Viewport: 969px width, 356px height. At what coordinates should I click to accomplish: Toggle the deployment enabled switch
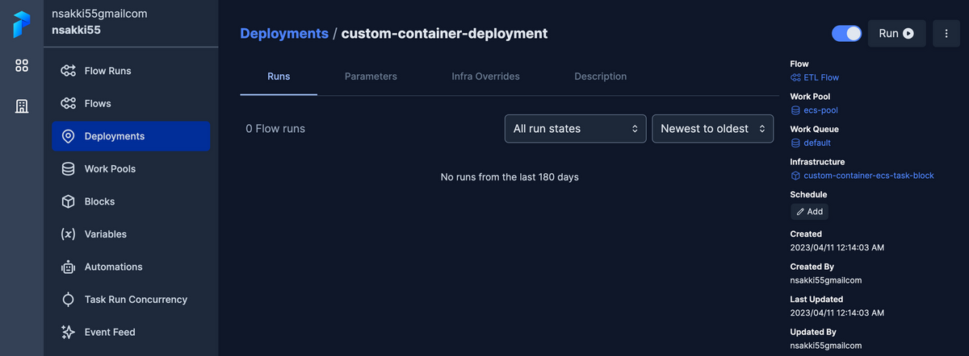pyautogui.click(x=846, y=34)
